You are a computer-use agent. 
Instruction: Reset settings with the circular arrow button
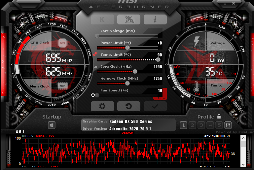pyautogui.click(x=129, y=106)
